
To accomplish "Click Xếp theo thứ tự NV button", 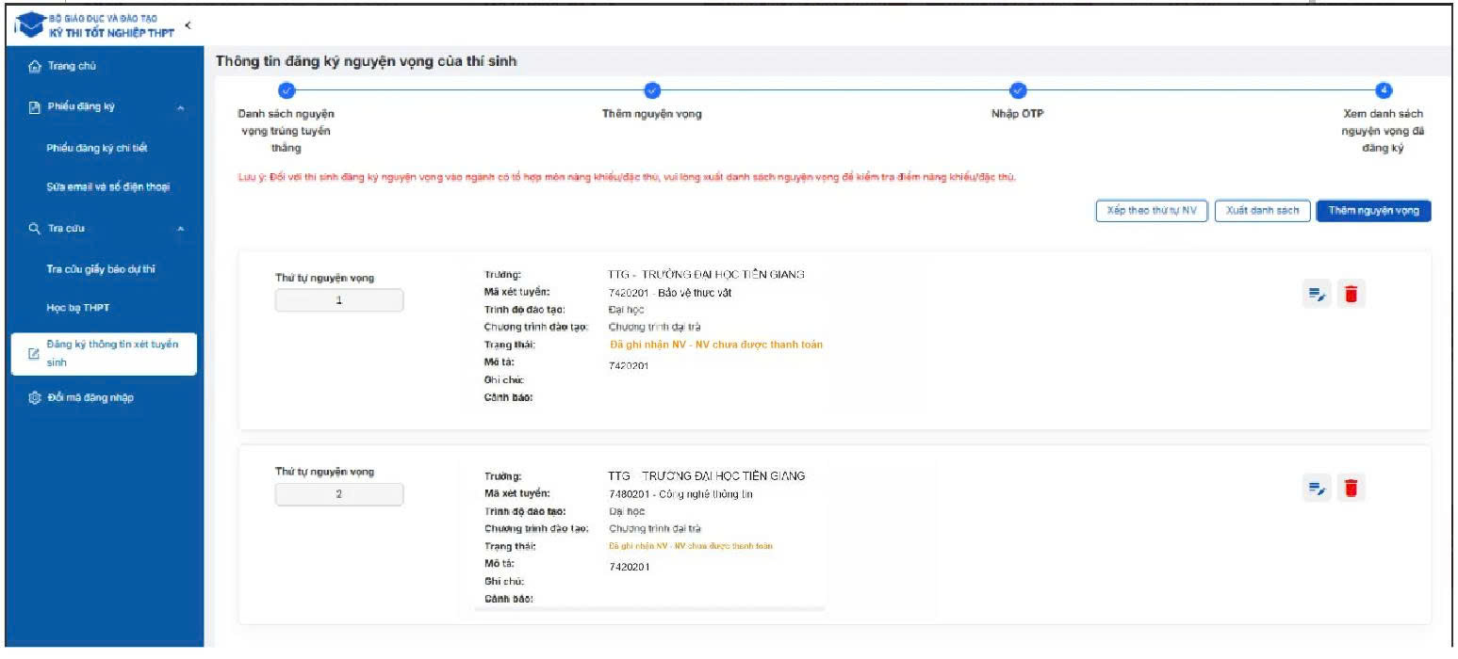I will [1152, 211].
